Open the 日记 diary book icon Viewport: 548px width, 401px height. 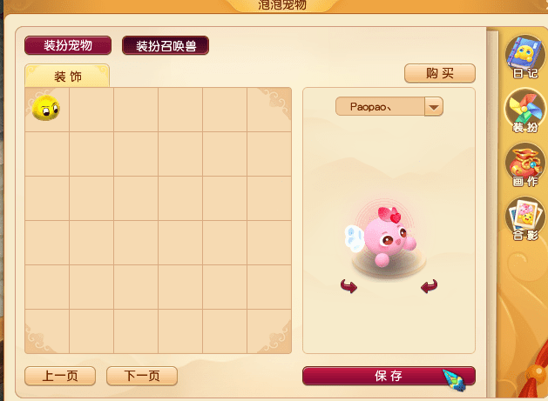tap(525, 57)
